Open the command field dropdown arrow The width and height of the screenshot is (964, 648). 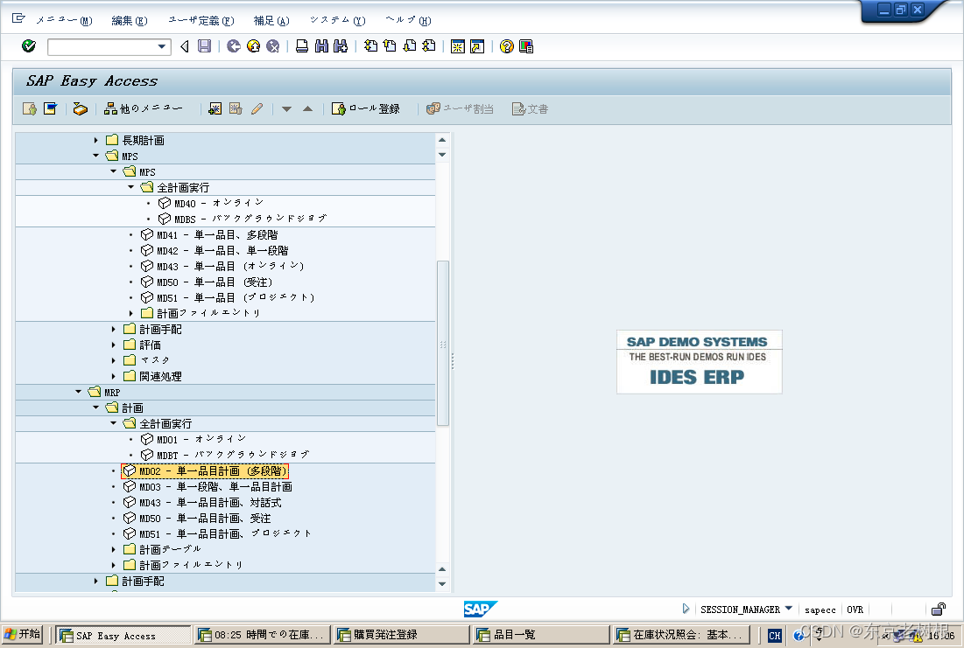[162, 46]
